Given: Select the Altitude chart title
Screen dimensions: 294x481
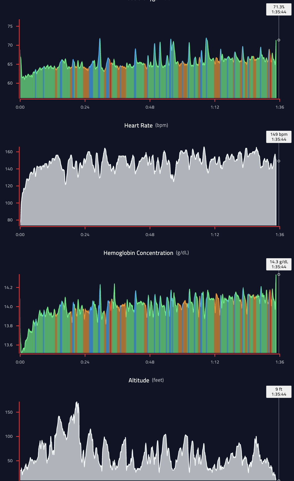Looking at the screenshot, I should 139,380.
